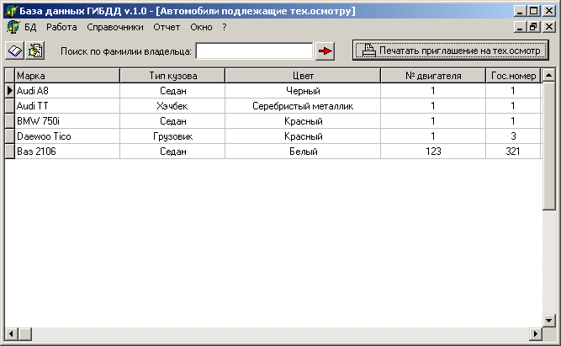The image size is (561, 346).
Task: Open the Окно menu
Action: 201,27
